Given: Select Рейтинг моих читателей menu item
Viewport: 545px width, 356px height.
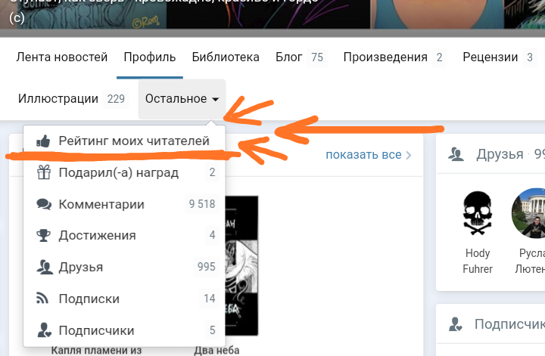Looking at the screenshot, I should (x=133, y=141).
